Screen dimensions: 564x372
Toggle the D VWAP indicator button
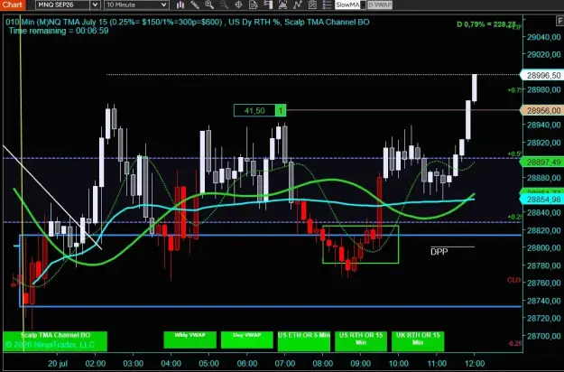pos(380,5)
